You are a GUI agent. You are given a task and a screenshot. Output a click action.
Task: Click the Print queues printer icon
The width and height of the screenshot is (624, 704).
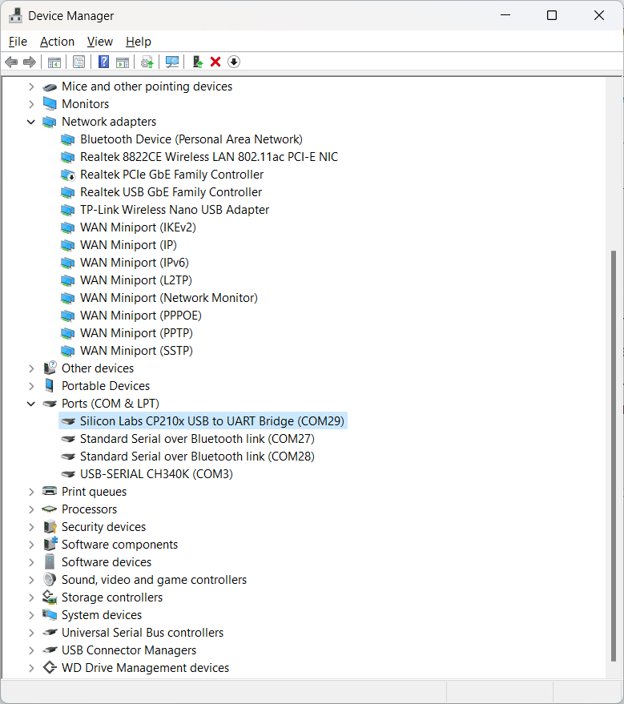[50, 491]
